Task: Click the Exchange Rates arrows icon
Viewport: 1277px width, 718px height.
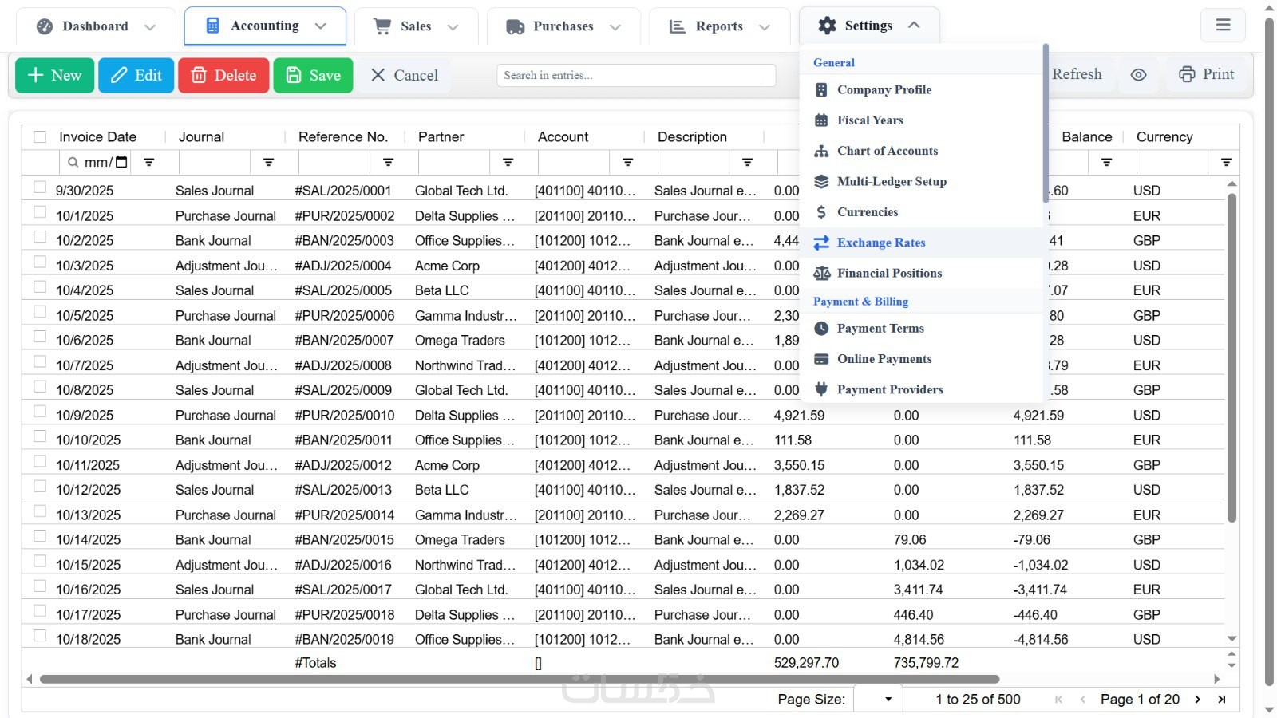Action: click(821, 243)
